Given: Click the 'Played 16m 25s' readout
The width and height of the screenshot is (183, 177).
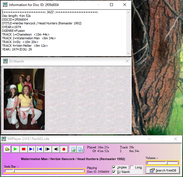Looking at the screenshot, I should [98, 147].
